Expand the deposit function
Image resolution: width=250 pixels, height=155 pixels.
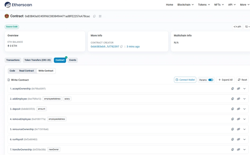pyautogui.click(x=244, y=109)
